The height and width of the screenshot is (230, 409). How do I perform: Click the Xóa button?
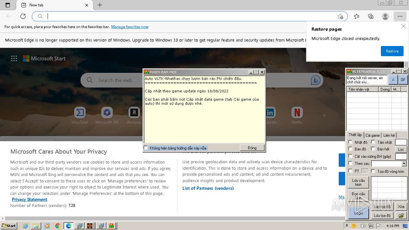[x=401, y=207]
